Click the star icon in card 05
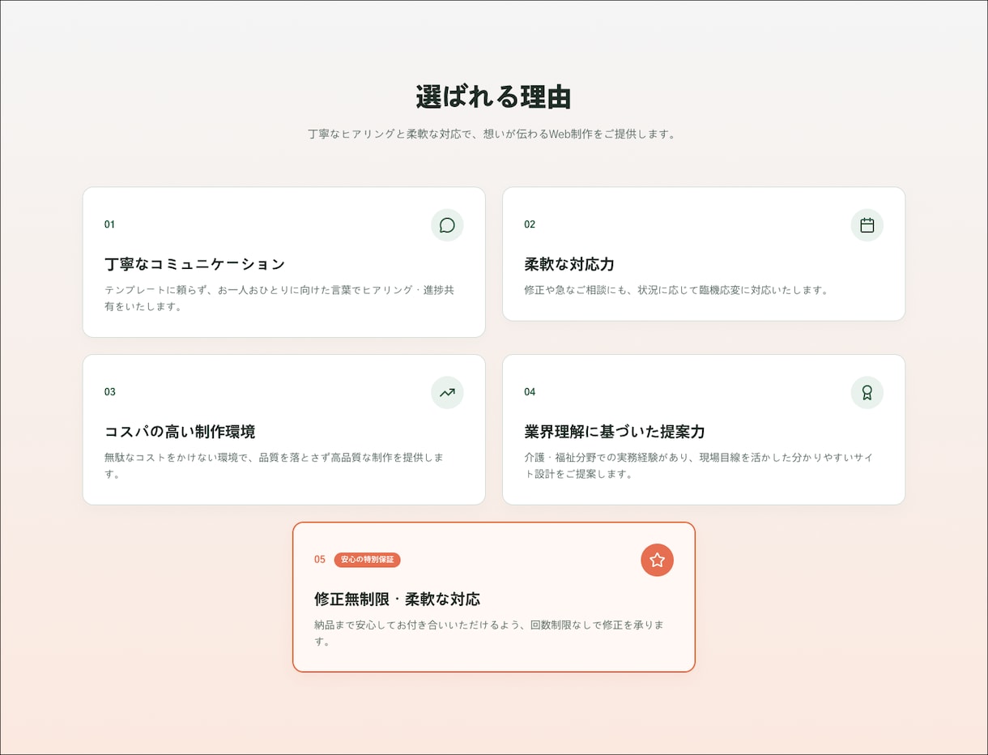988x755 pixels. click(657, 560)
